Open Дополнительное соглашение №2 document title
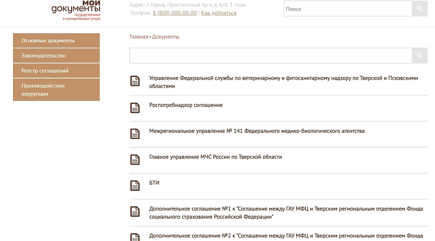 click(x=286, y=236)
